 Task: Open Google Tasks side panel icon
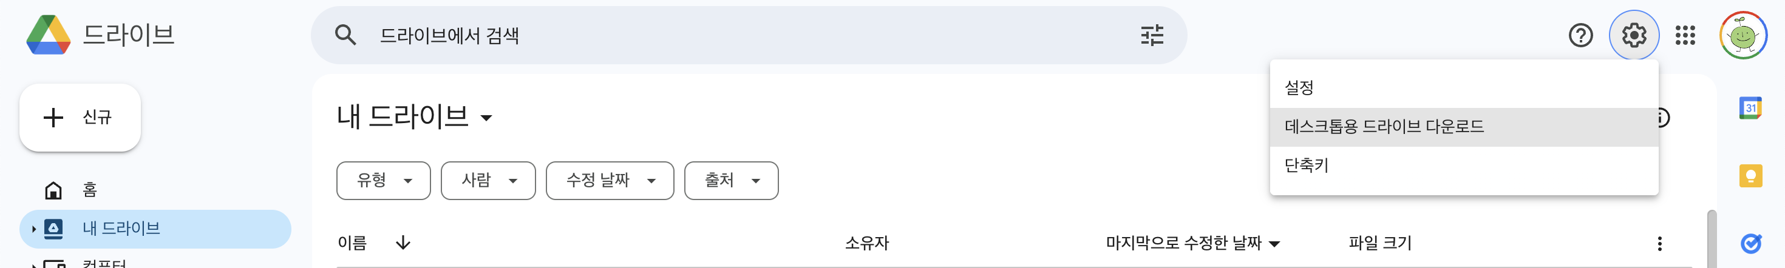1750,243
